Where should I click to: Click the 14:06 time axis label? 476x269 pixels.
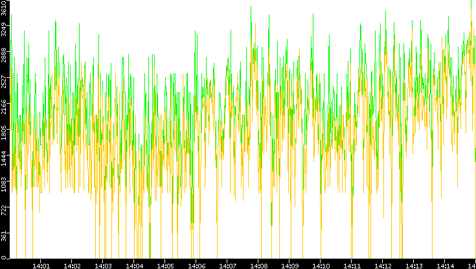coord(196,266)
